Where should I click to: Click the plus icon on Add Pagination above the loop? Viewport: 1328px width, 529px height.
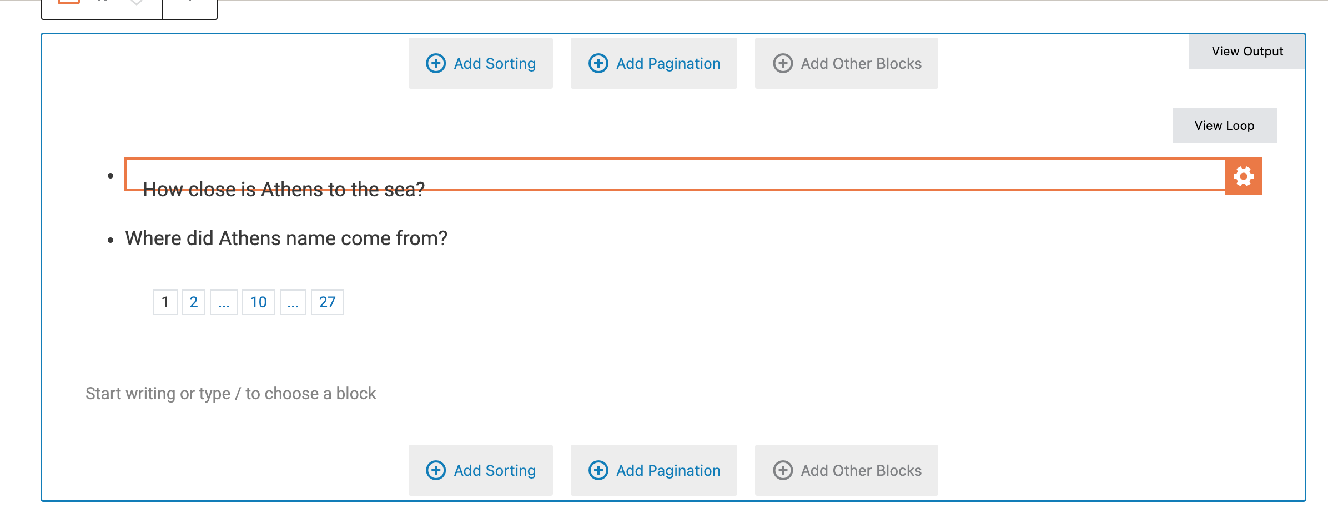tap(598, 63)
